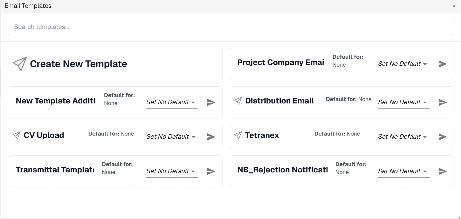461x219 pixels.
Task: Click send arrow for Transmittal Template
Action: click(x=211, y=171)
